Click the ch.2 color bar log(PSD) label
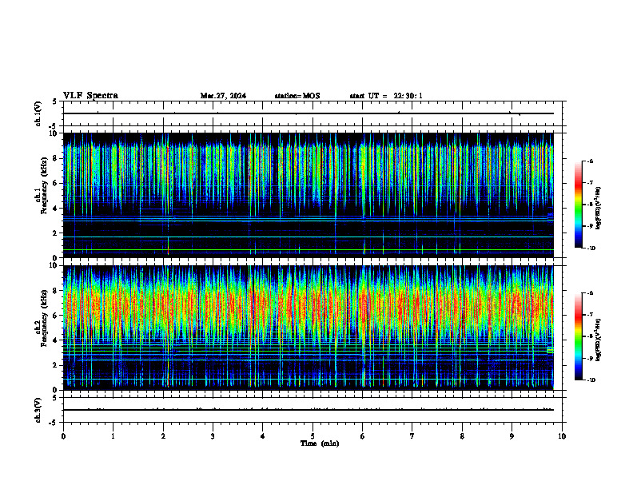633x489 pixels. (x=599, y=340)
